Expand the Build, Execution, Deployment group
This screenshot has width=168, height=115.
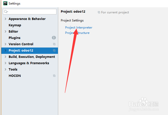coord(5,57)
